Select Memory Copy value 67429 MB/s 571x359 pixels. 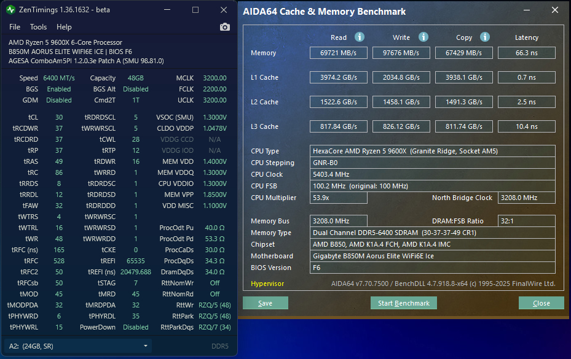click(463, 53)
